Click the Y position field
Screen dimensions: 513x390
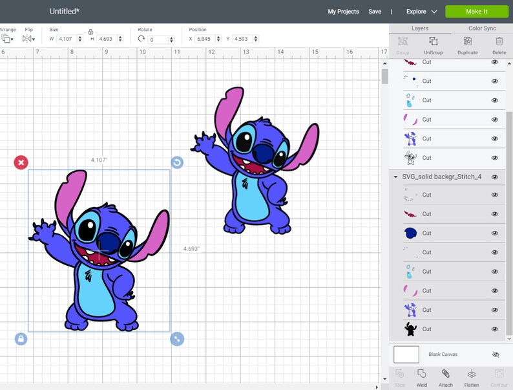tap(242, 39)
